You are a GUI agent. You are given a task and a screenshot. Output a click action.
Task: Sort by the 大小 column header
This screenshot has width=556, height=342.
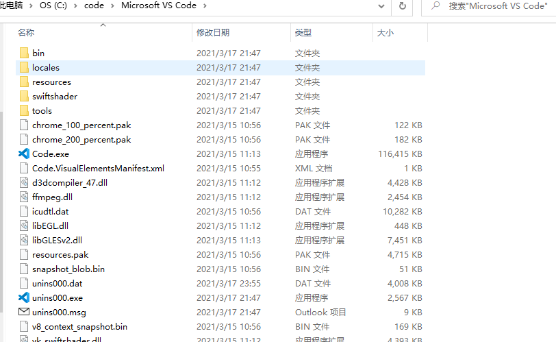[x=386, y=33]
